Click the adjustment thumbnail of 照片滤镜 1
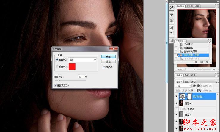 click(182, 96)
